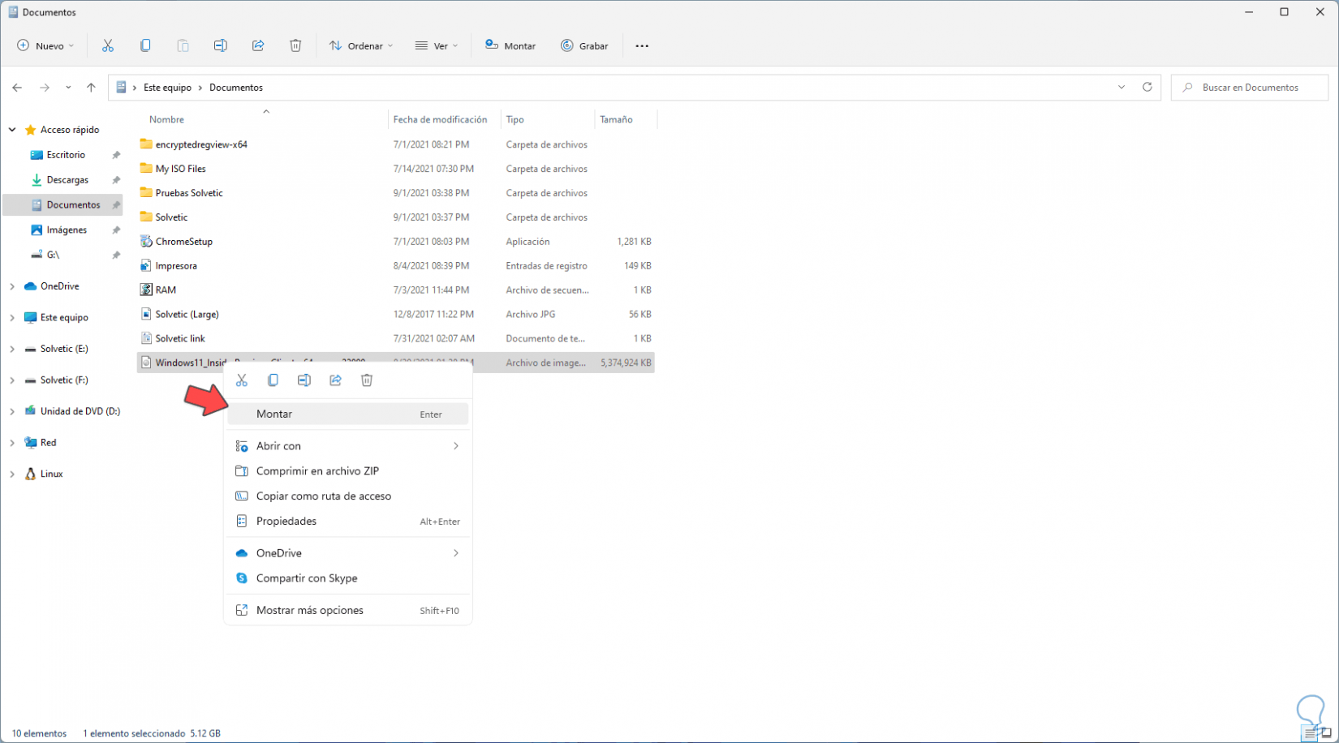The width and height of the screenshot is (1339, 743).
Task: Open Imágenes in the sidebar
Action: [x=67, y=230]
